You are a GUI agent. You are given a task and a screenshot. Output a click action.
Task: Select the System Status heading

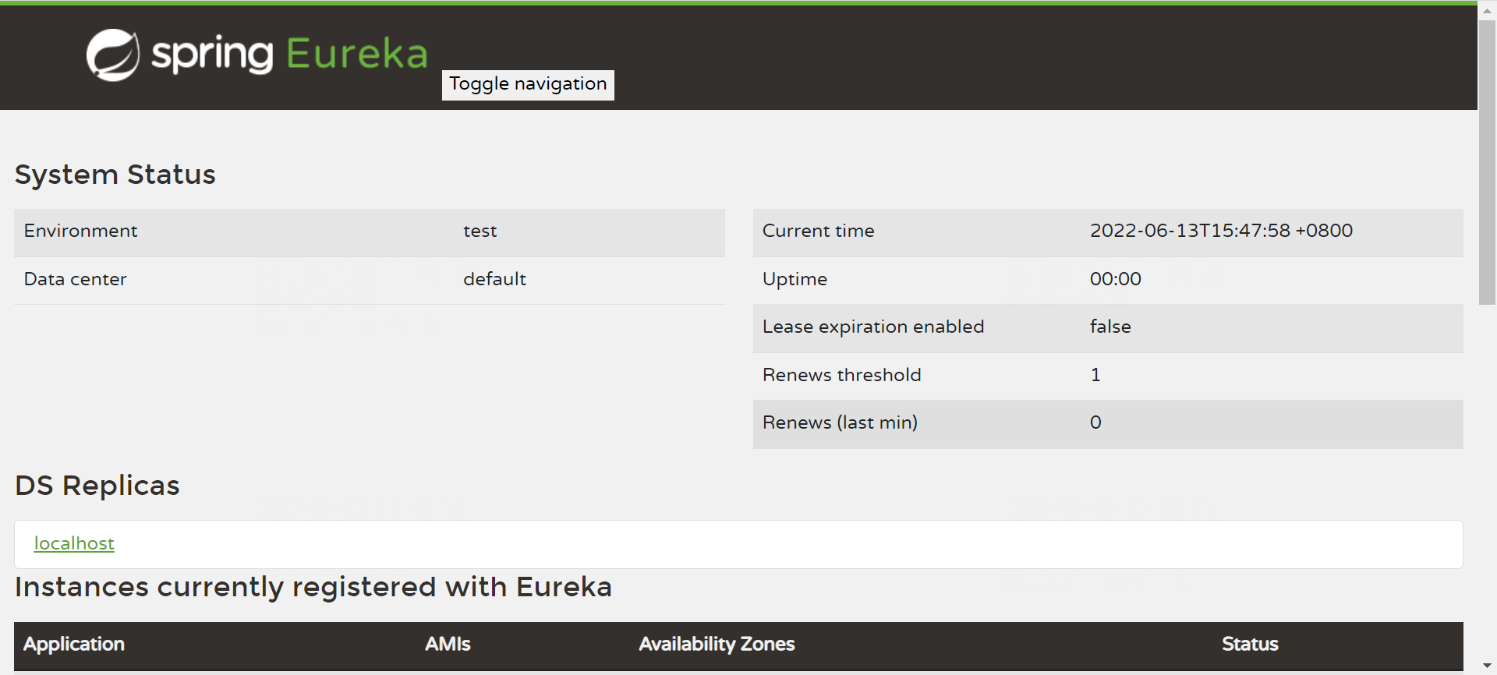pyautogui.click(x=115, y=175)
